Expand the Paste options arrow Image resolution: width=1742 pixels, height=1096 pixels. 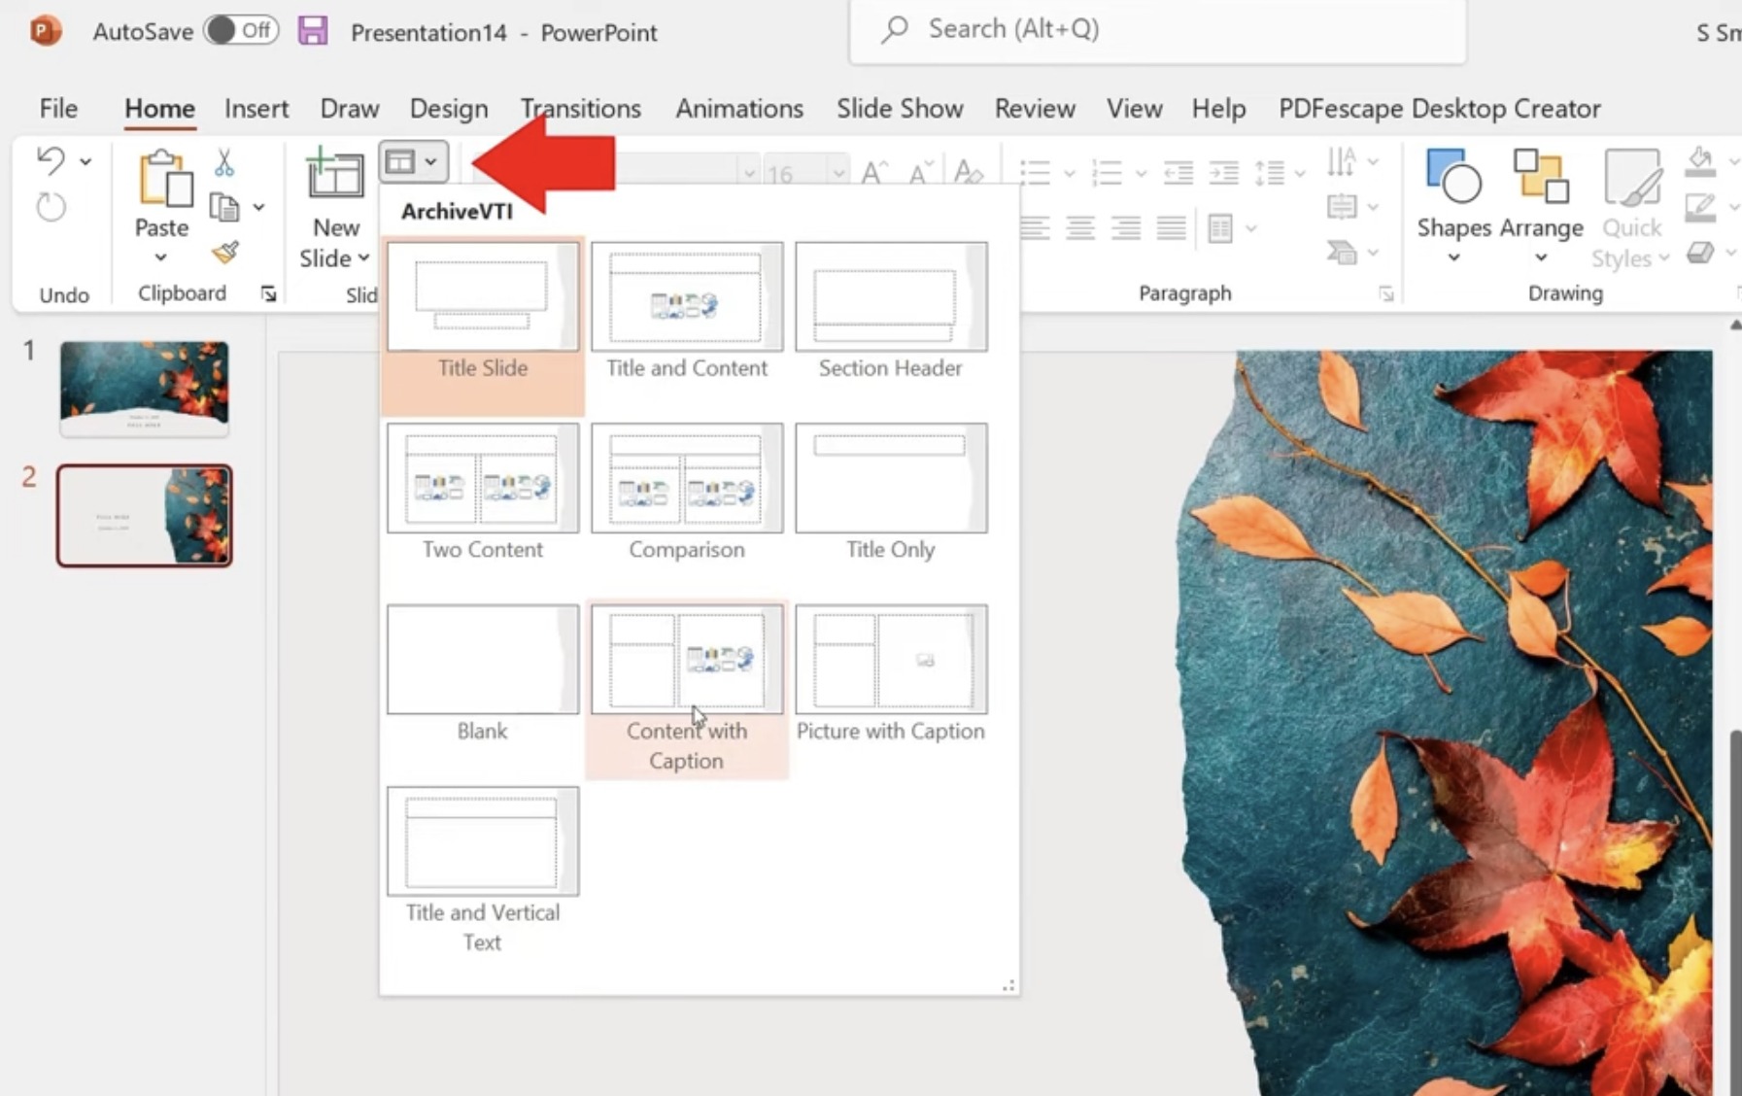pos(160,257)
